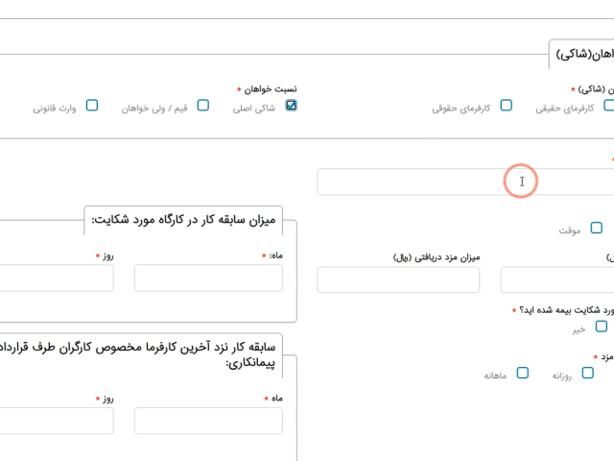Focus the میزان مزد دریافتی (ریال) input
This screenshot has height=461, width=614.
397,279
